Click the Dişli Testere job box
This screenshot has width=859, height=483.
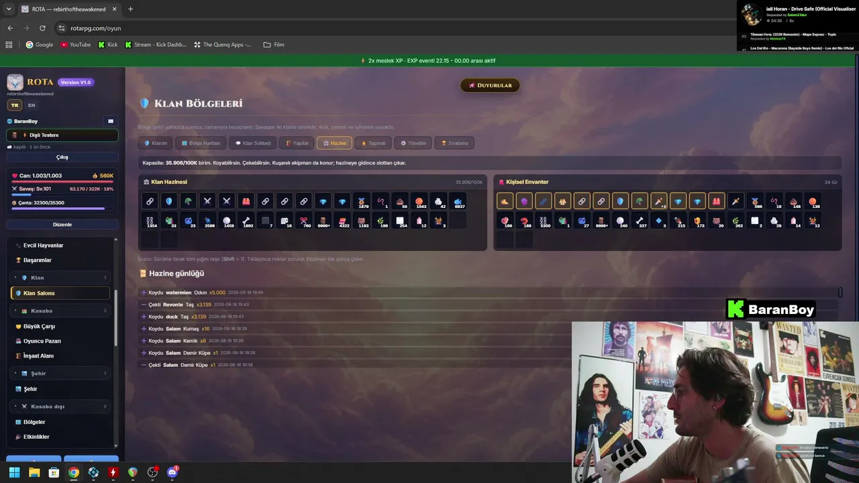point(62,135)
